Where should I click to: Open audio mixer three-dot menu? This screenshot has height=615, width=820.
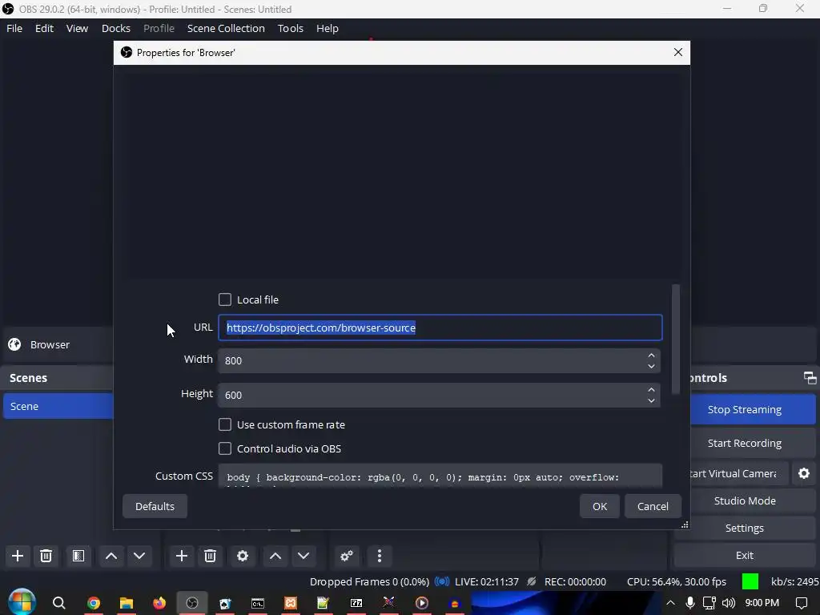click(380, 556)
